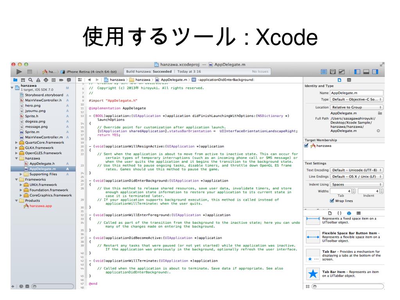
Task: Open the Location dropdown Relative to Group
Action: (x=357, y=108)
